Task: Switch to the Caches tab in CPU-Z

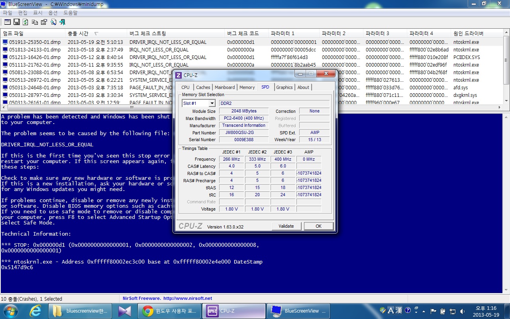Action: (x=203, y=87)
